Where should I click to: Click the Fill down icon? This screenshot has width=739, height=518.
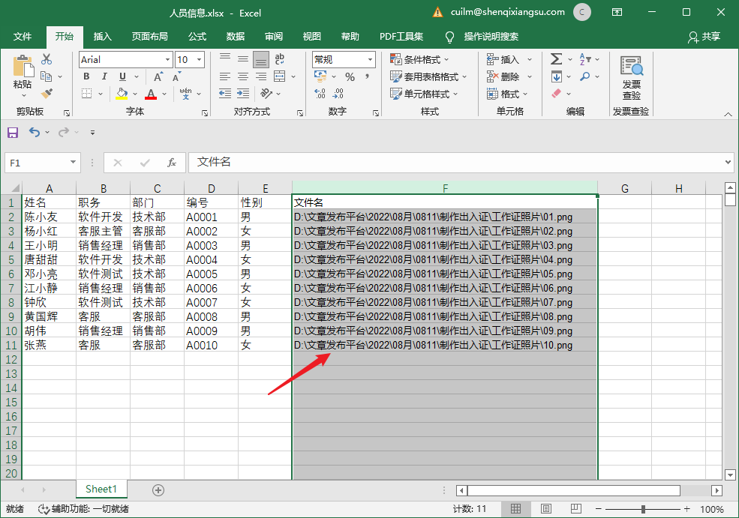(x=556, y=76)
